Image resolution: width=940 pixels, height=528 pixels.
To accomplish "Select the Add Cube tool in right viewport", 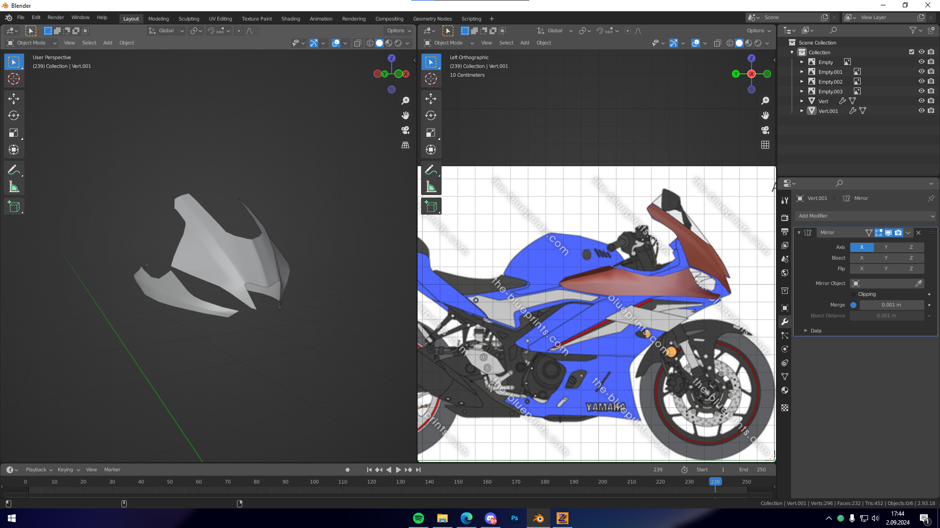I will coord(431,206).
